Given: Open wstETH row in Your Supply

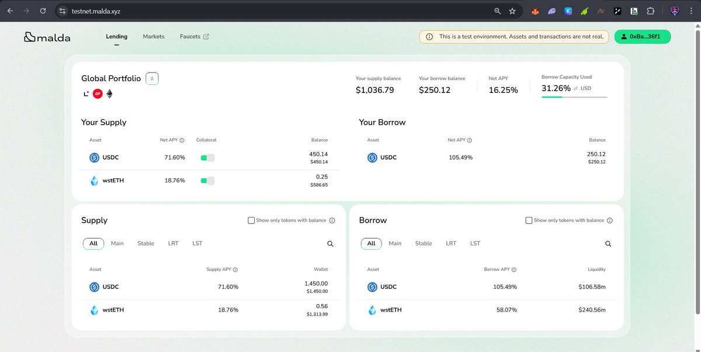Looking at the screenshot, I should 210,181.
